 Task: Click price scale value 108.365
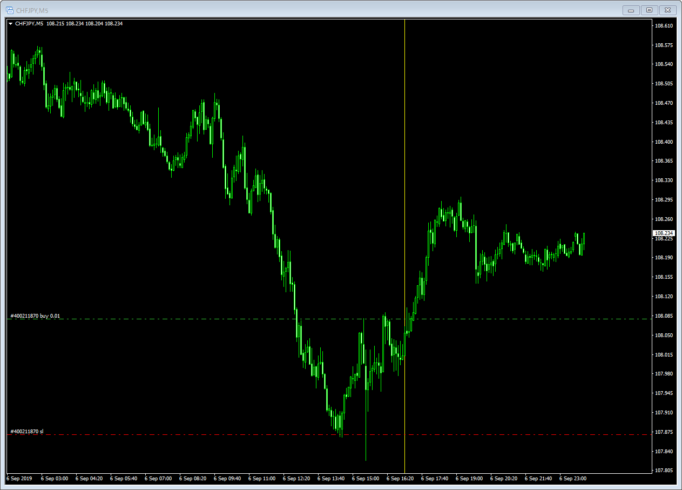pyautogui.click(x=664, y=161)
